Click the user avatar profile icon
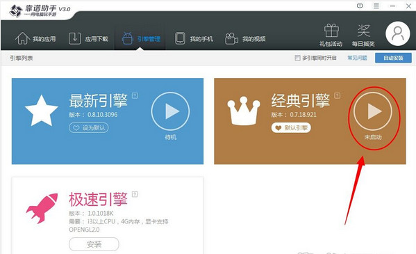 [397, 34]
